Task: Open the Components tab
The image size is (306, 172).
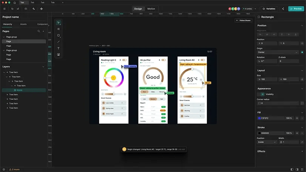Action: click(x=42, y=24)
